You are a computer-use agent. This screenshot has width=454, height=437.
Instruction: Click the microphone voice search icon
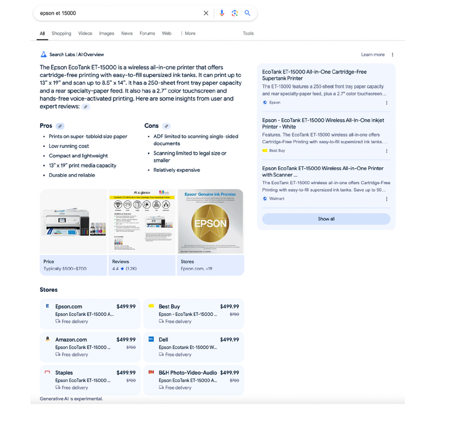(222, 13)
